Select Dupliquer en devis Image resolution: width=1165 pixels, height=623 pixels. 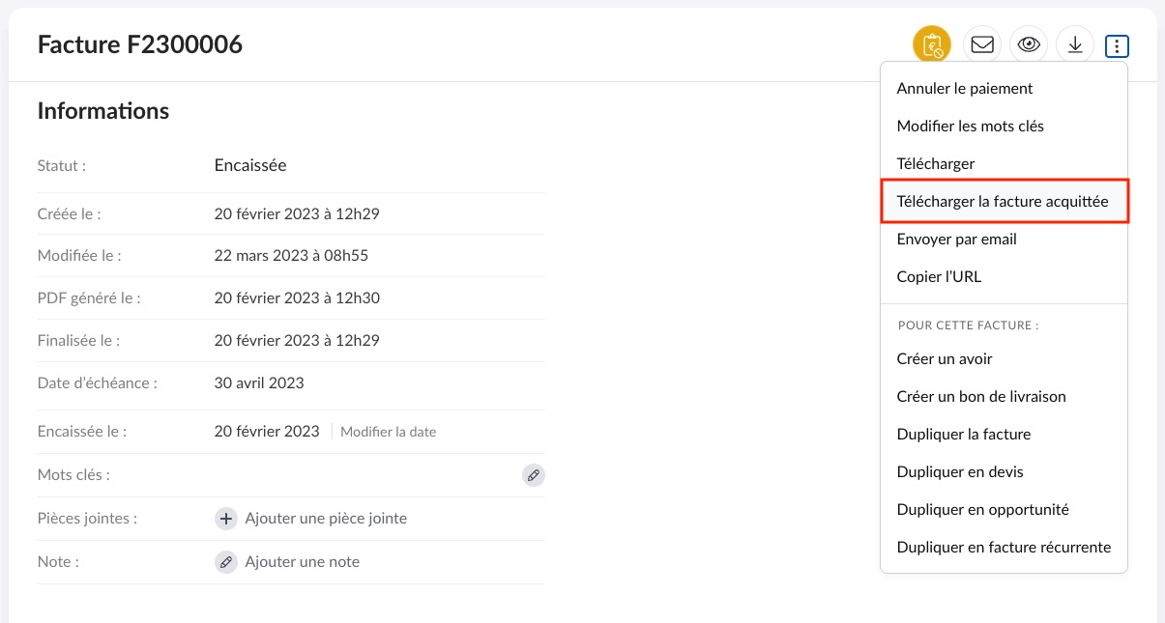(x=960, y=472)
